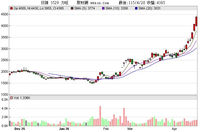Select the 'SMA (20): 3031' legend text
The image size is (206, 132).
pyautogui.click(x=149, y=8)
